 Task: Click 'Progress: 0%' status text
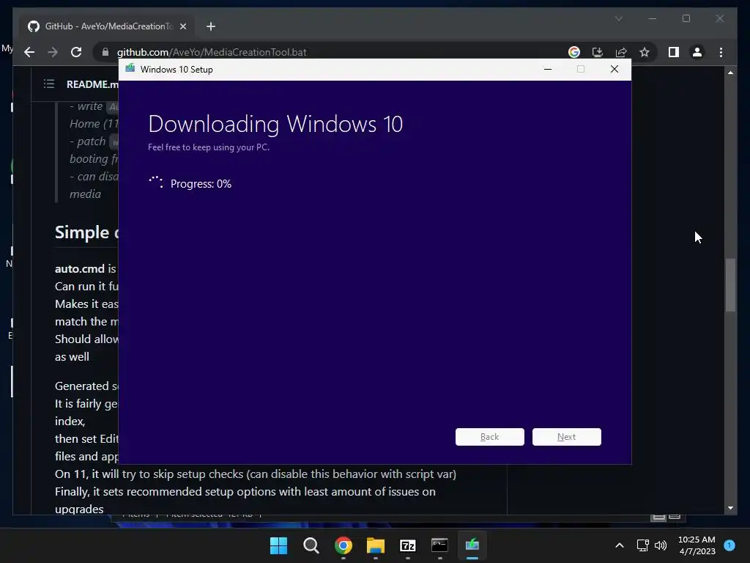[x=201, y=184]
